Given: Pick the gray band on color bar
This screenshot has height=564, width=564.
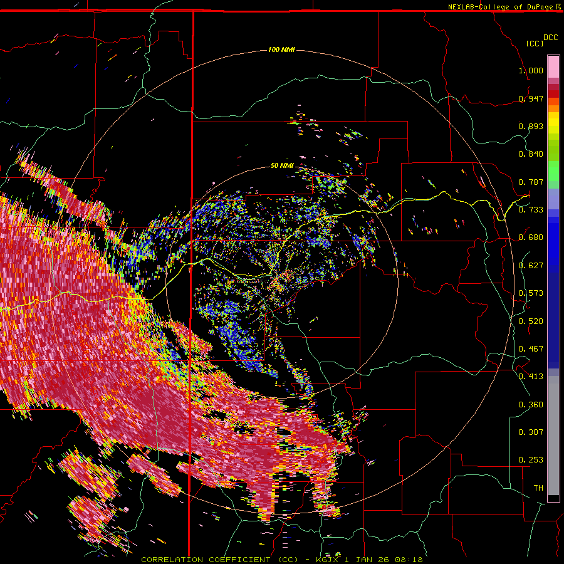Looking at the screenshot, I should pyautogui.click(x=553, y=436).
